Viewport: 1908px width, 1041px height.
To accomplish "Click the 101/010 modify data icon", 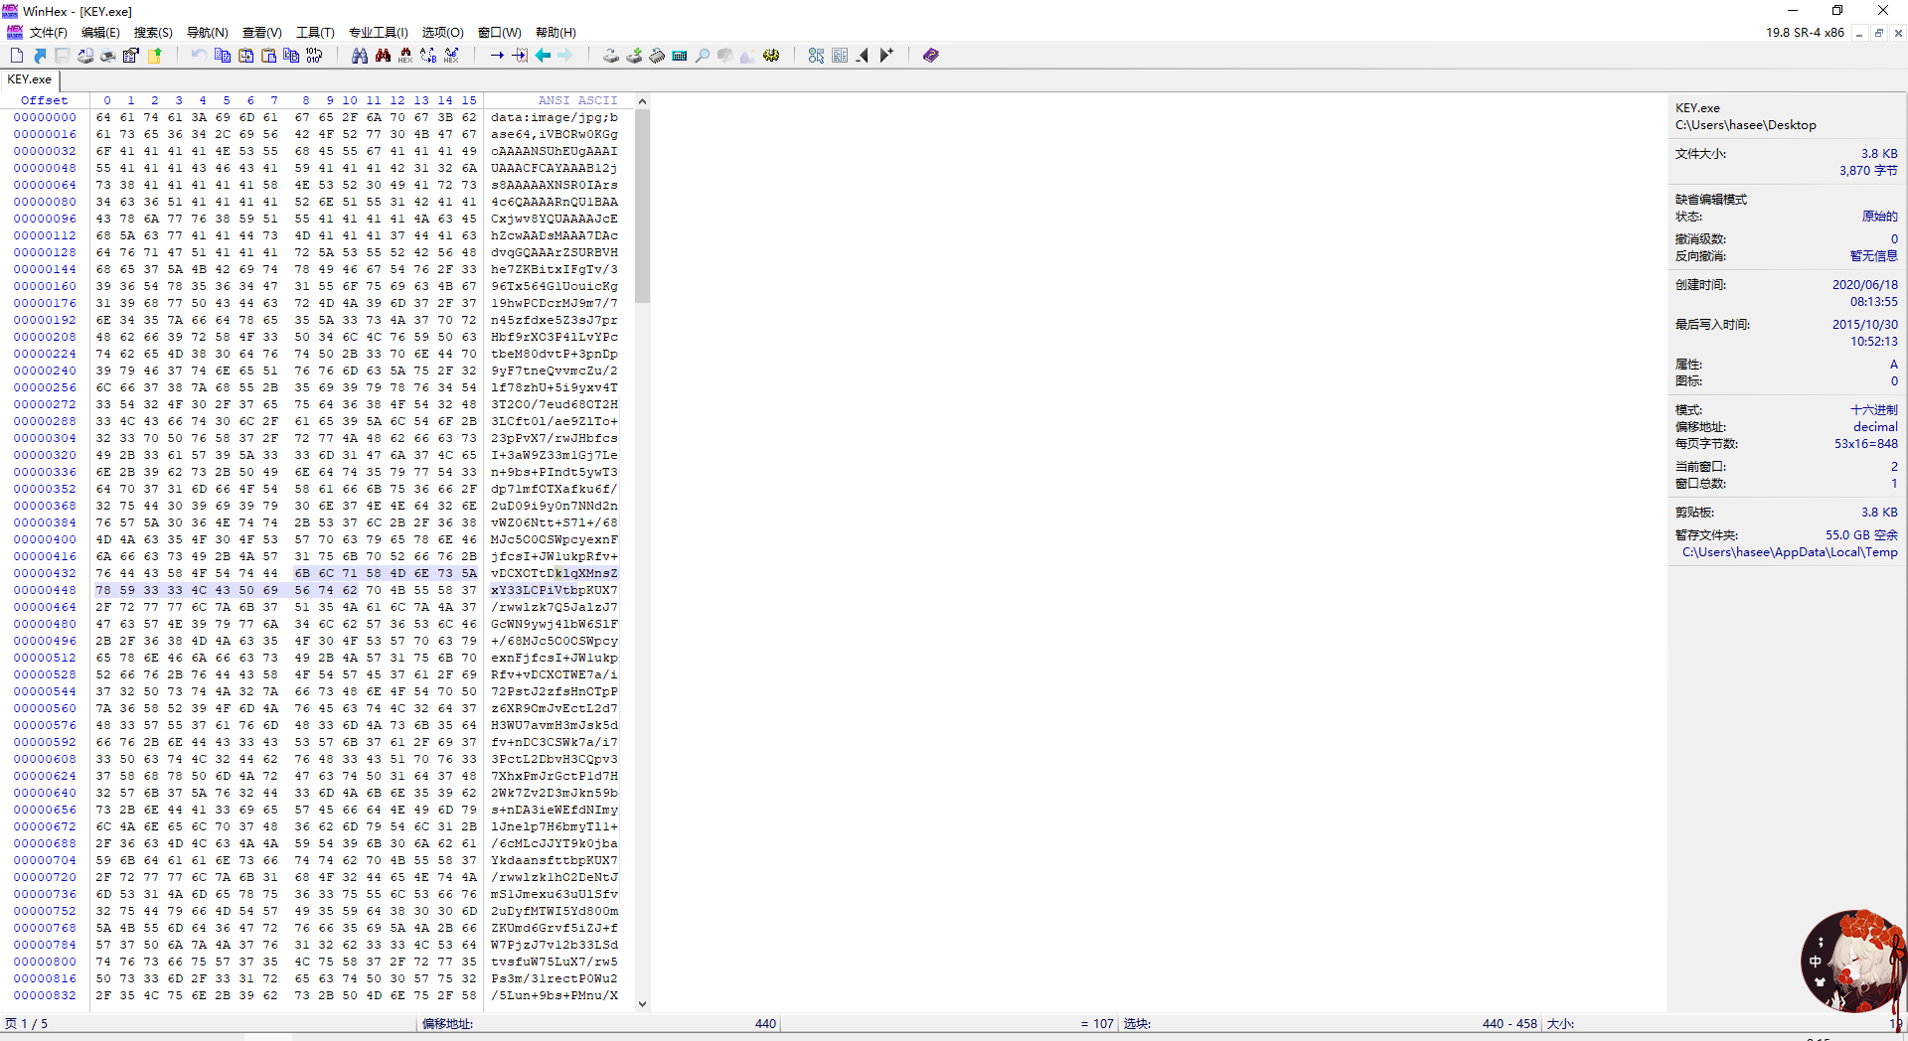I will [x=314, y=56].
